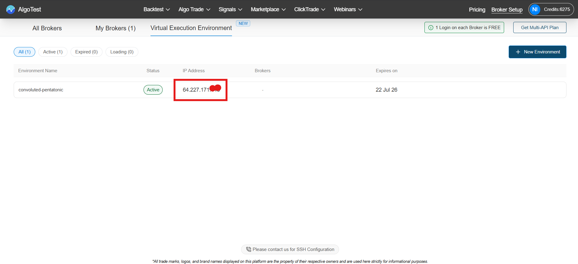Open the Algo Trade dropdown
Image resolution: width=578 pixels, height=264 pixels.
tap(194, 9)
